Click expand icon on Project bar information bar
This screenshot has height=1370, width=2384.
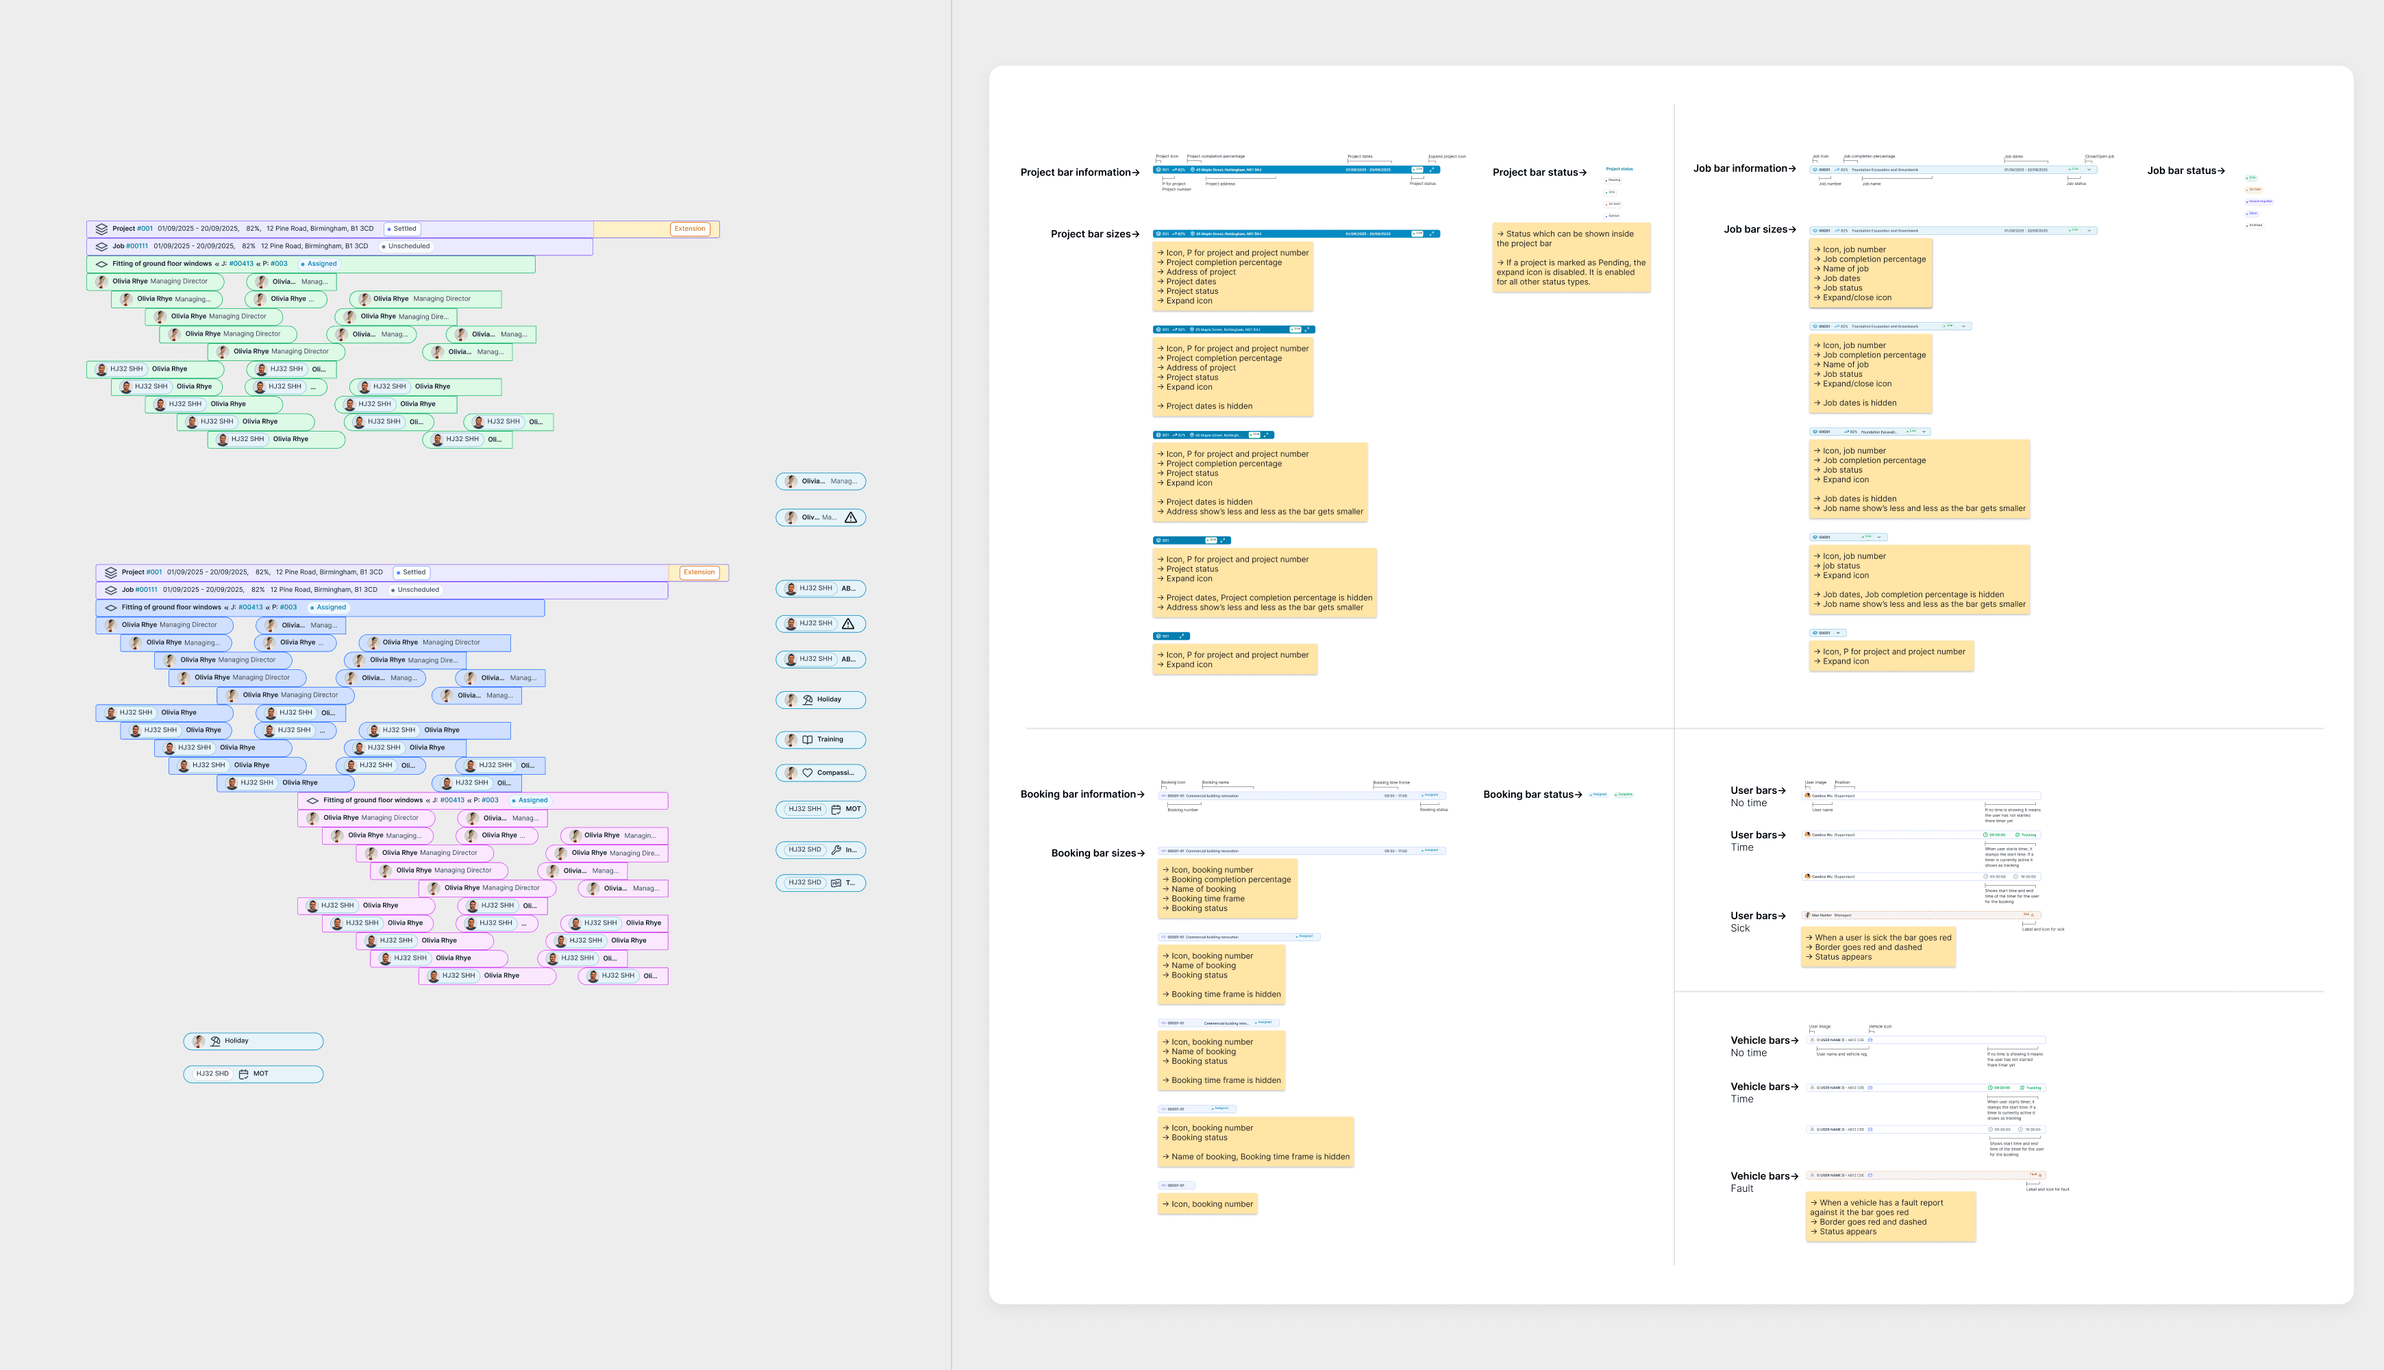point(1433,171)
